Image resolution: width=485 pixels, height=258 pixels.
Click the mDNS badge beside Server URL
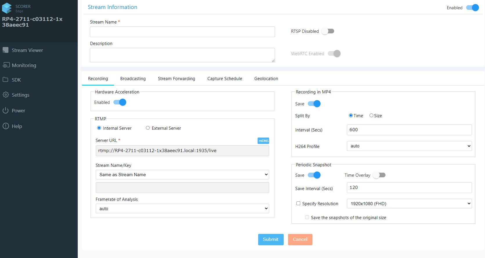click(x=263, y=141)
